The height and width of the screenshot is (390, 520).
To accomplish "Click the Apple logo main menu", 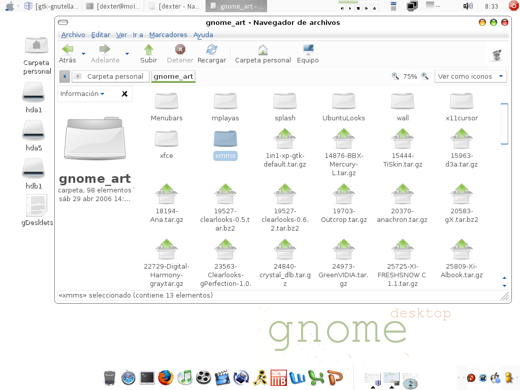I will point(10,6).
